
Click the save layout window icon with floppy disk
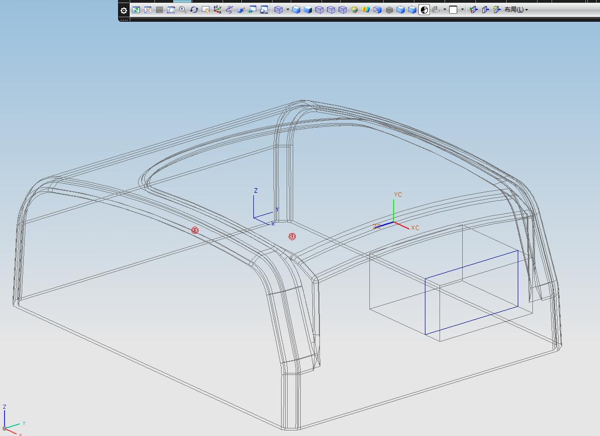264,10
